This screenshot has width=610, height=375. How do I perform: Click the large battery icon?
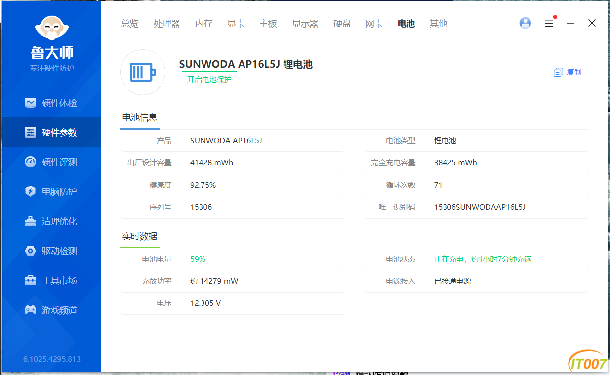click(x=143, y=72)
